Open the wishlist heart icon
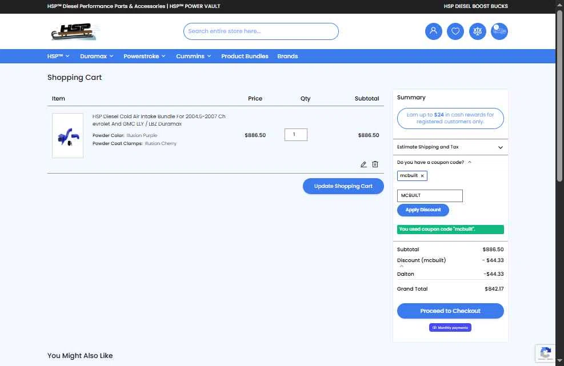 tap(455, 31)
